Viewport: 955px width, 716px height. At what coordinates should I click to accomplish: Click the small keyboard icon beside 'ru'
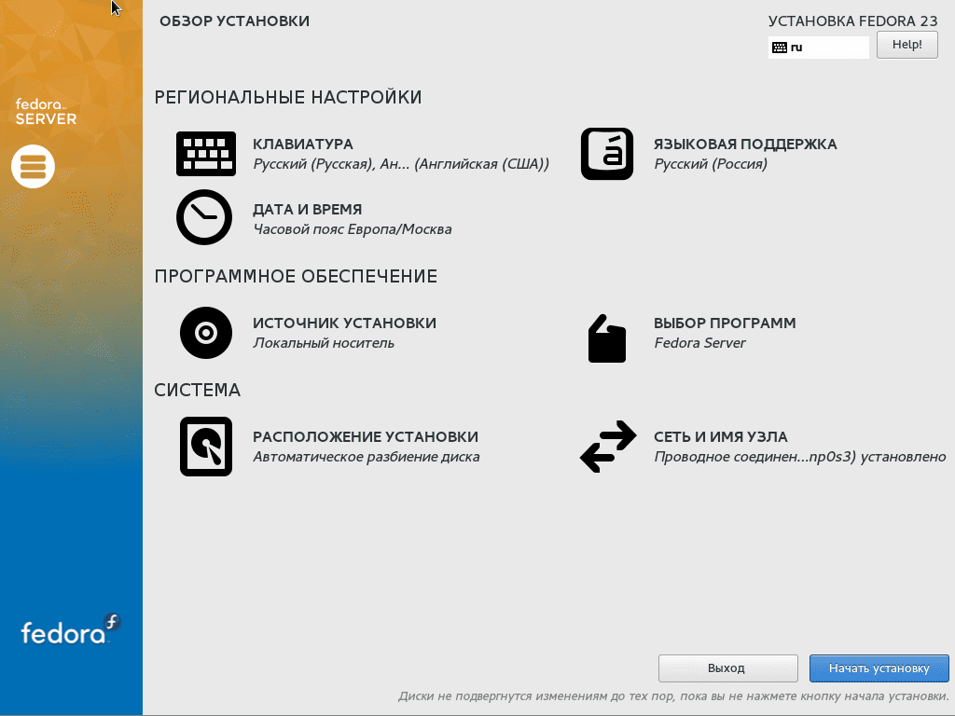(x=780, y=48)
